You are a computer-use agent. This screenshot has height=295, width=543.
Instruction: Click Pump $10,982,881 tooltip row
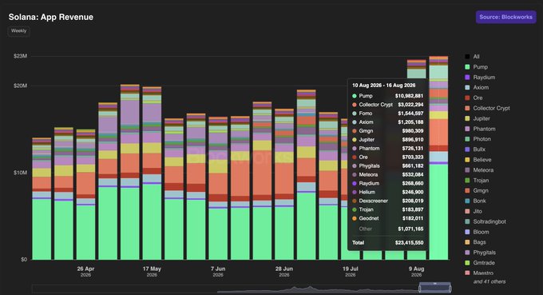pyautogui.click(x=387, y=96)
